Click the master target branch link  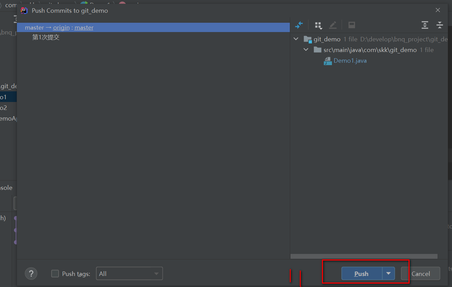84,28
